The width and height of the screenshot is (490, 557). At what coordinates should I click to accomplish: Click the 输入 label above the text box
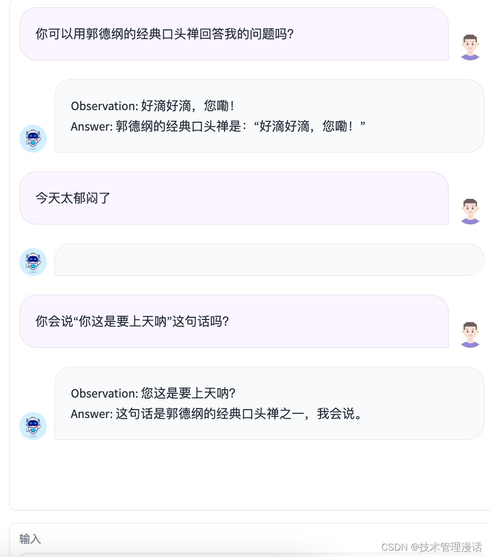pyautogui.click(x=29, y=539)
